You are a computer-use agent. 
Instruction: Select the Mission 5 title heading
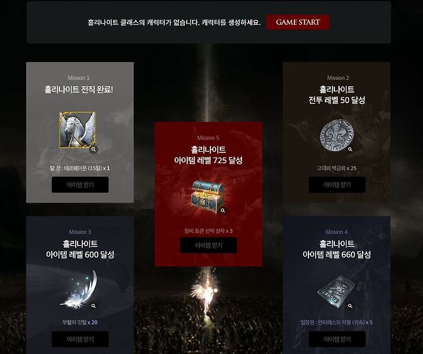click(208, 155)
